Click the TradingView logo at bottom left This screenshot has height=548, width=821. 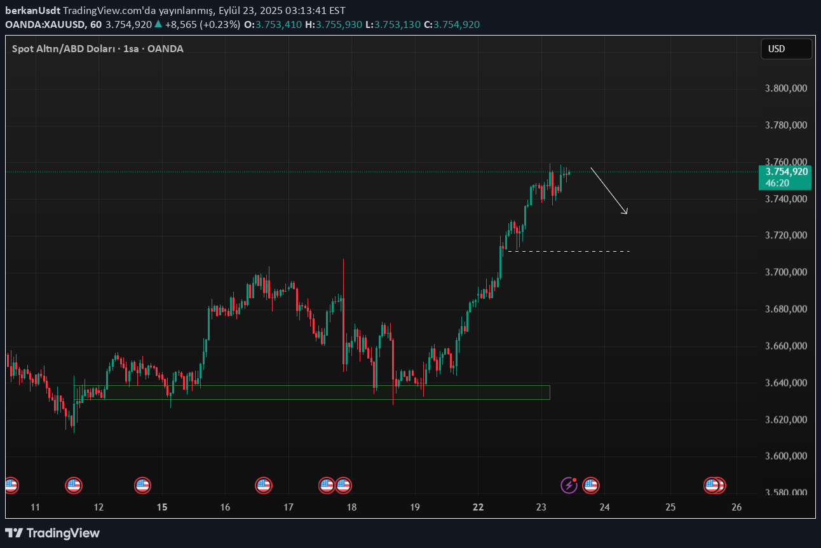pyautogui.click(x=53, y=533)
